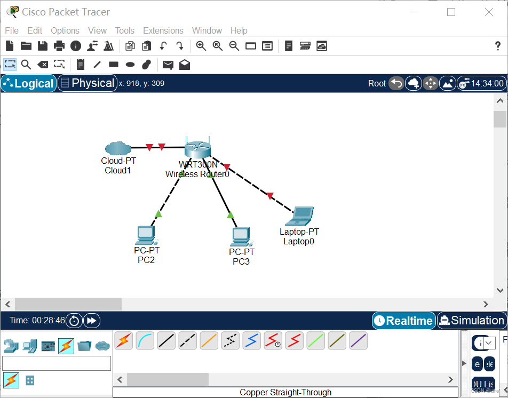The height and width of the screenshot is (398, 508).
Task: Open the View menu
Action: tap(97, 30)
